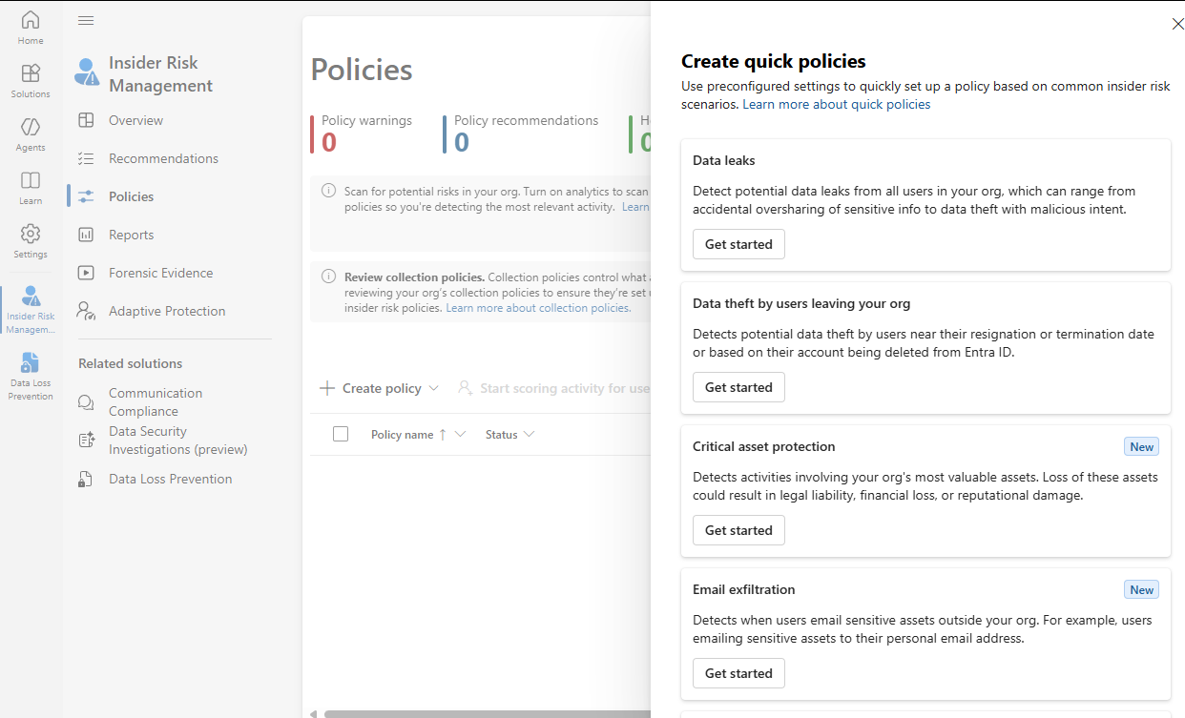
Task: Open Forensic Evidence section
Action: point(160,273)
